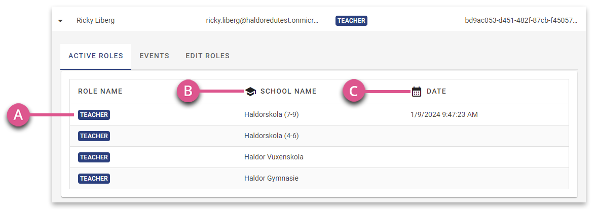Click the pink C annotation marker
The width and height of the screenshot is (597, 211).
point(354,91)
